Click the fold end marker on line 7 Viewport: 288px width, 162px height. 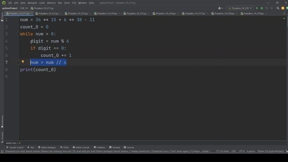click(18, 63)
